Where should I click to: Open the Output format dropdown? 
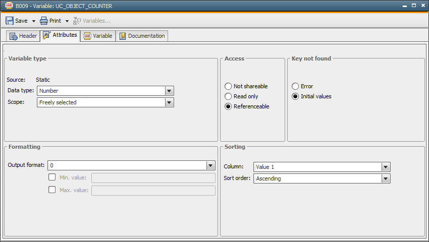[211, 165]
